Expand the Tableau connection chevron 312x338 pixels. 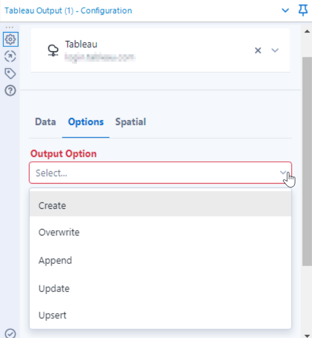point(275,50)
